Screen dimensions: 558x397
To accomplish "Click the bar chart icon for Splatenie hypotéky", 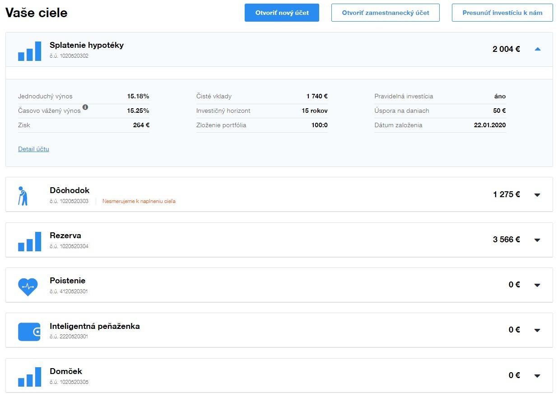I will pyautogui.click(x=29, y=51).
